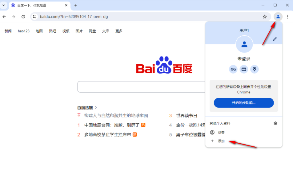The height and width of the screenshot is (183, 293).
Task: Edit profile name with the pencil icon
Action: (x=275, y=39)
